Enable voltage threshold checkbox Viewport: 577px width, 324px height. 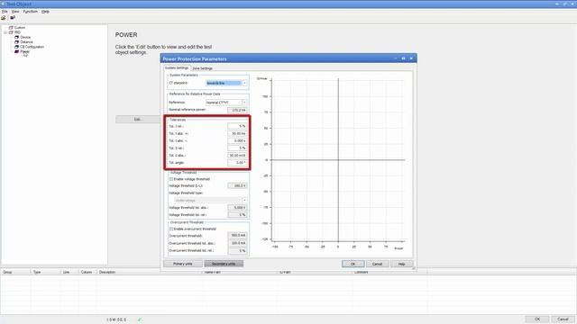(171, 179)
